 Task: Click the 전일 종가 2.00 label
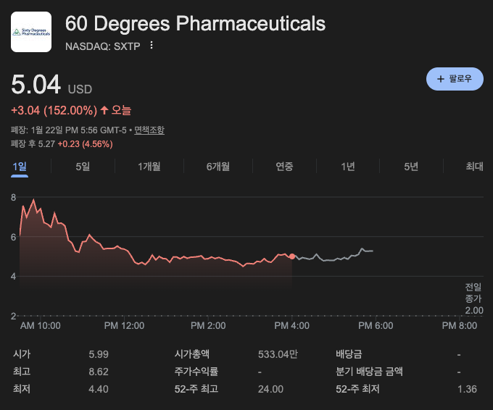[474, 298]
